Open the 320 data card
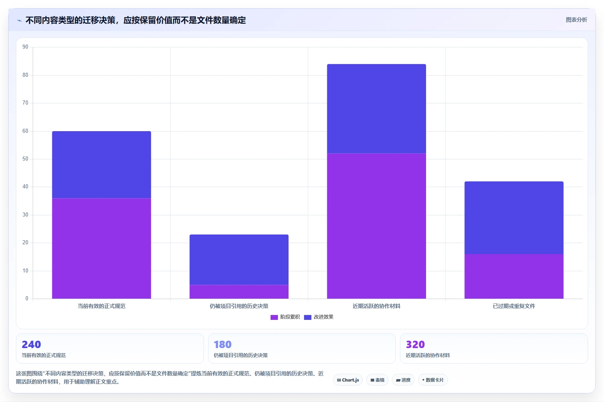The width and height of the screenshot is (604, 402). (494, 348)
